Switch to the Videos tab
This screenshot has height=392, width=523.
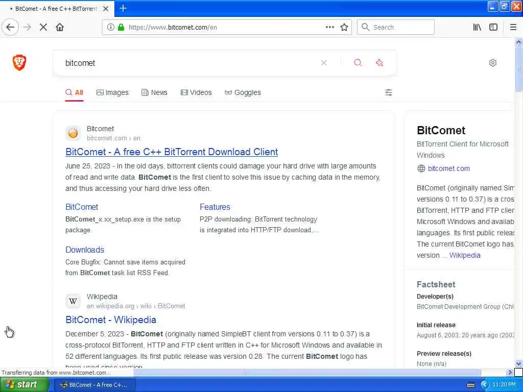pyautogui.click(x=196, y=92)
